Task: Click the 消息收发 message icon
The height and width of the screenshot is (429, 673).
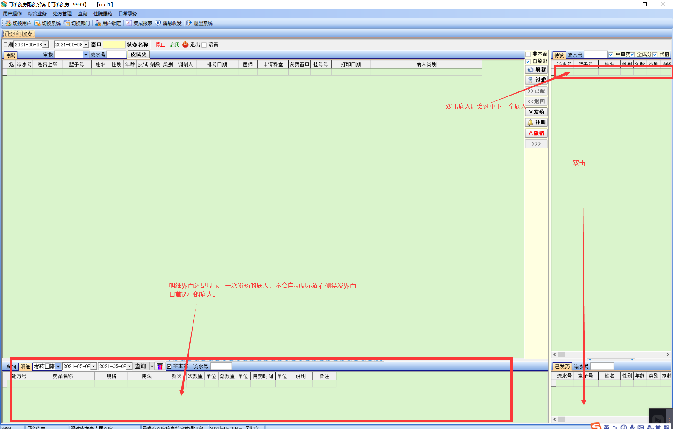Action: pyautogui.click(x=158, y=23)
